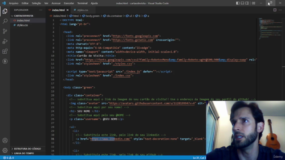Screen dimensions: 285x160
Task: Toggle the bottom panel layout button
Action: [242, 3]
